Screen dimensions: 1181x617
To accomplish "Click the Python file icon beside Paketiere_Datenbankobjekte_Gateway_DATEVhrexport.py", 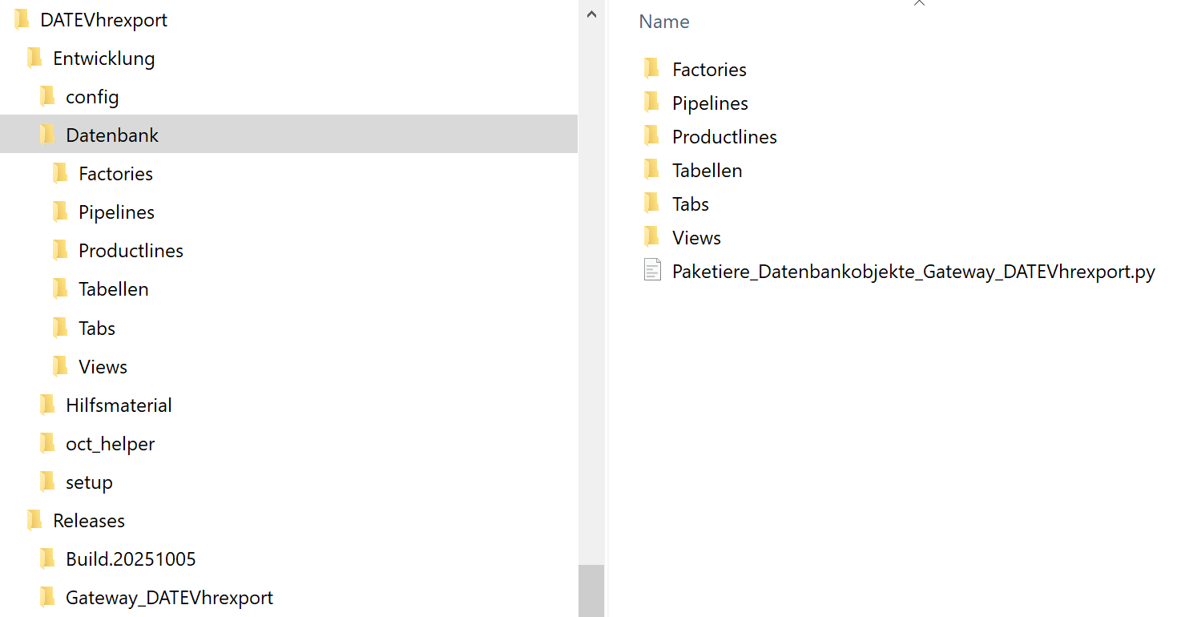I will click(653, 270).
